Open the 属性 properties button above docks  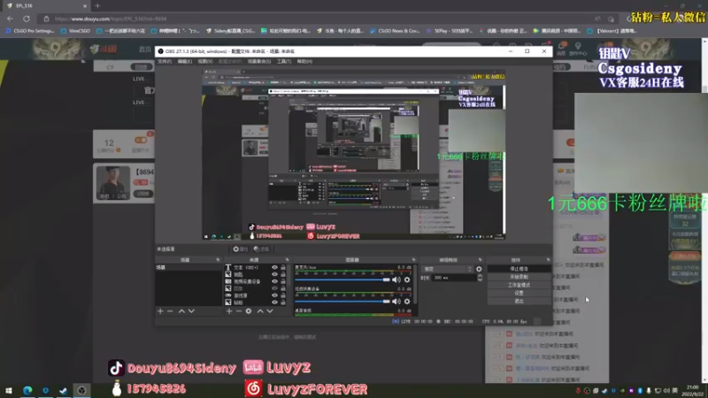(240, 249)
